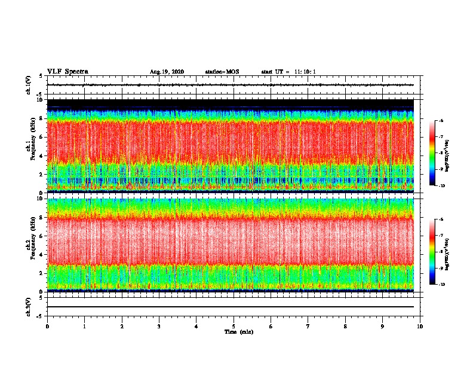Click the ch.2 spectrogram plot area
This screenshot has width=473, height=366.
(x=231, y=245)
